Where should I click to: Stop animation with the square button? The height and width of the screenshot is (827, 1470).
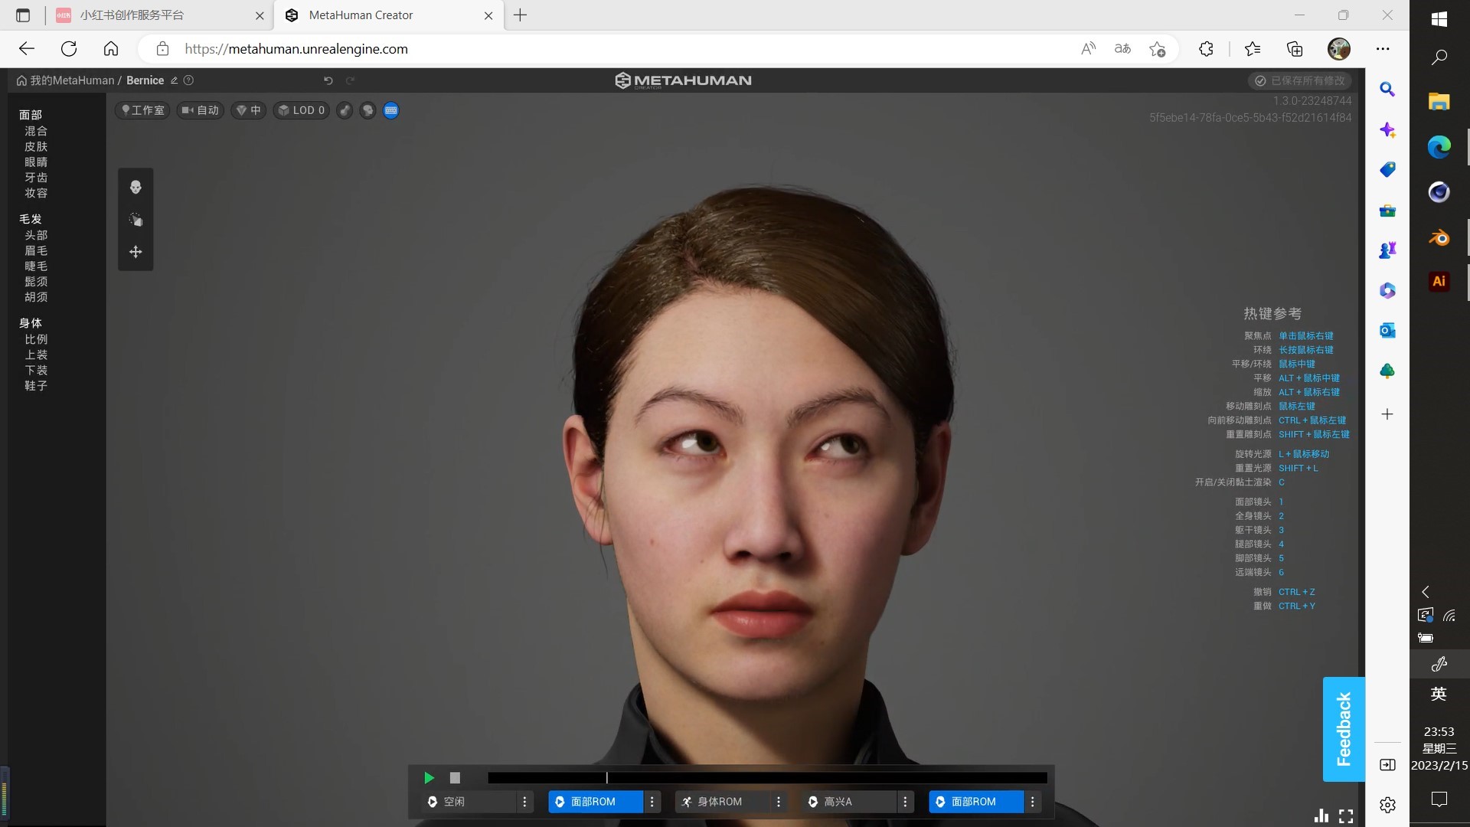(455, 778)
